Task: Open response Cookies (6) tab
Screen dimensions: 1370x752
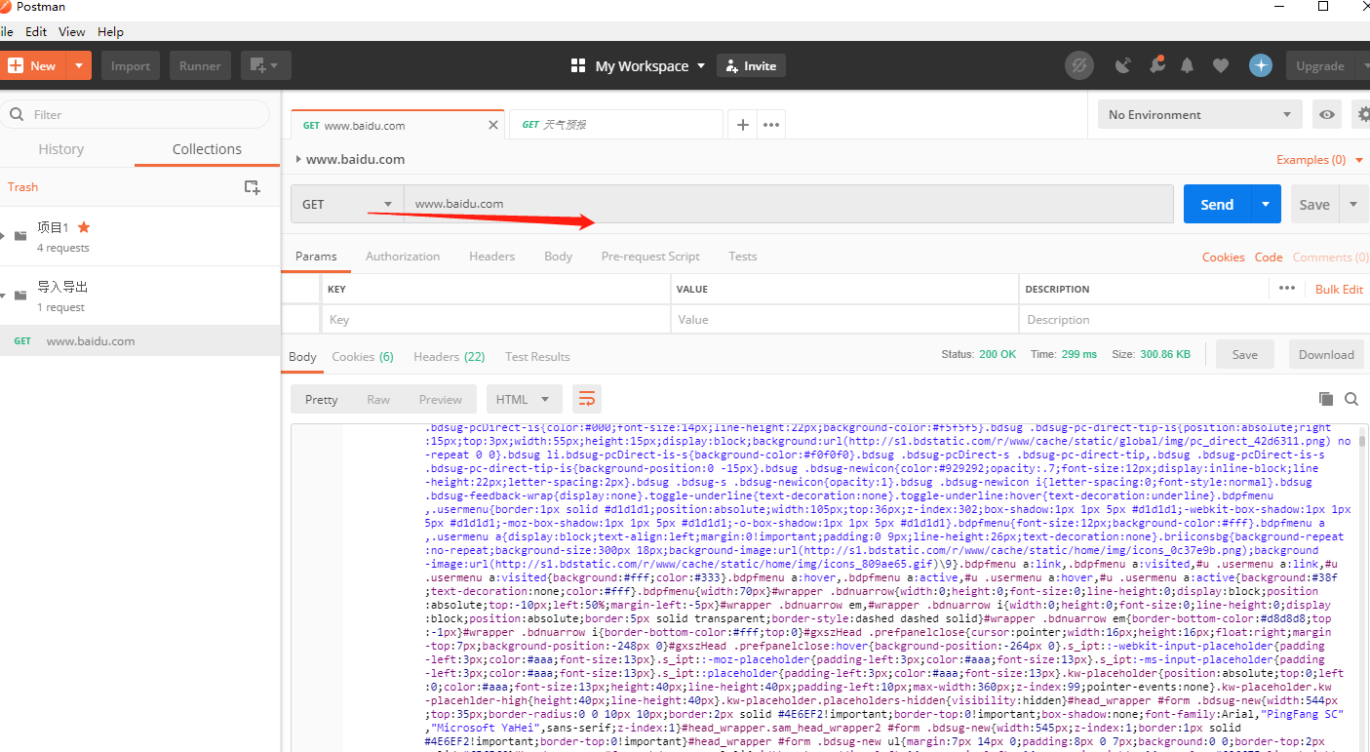Action: tap(363, 357)
